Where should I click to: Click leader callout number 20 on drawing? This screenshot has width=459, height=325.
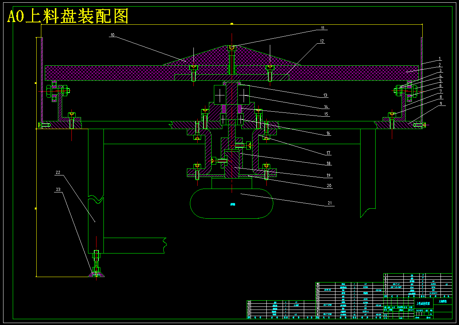[329, 185]
